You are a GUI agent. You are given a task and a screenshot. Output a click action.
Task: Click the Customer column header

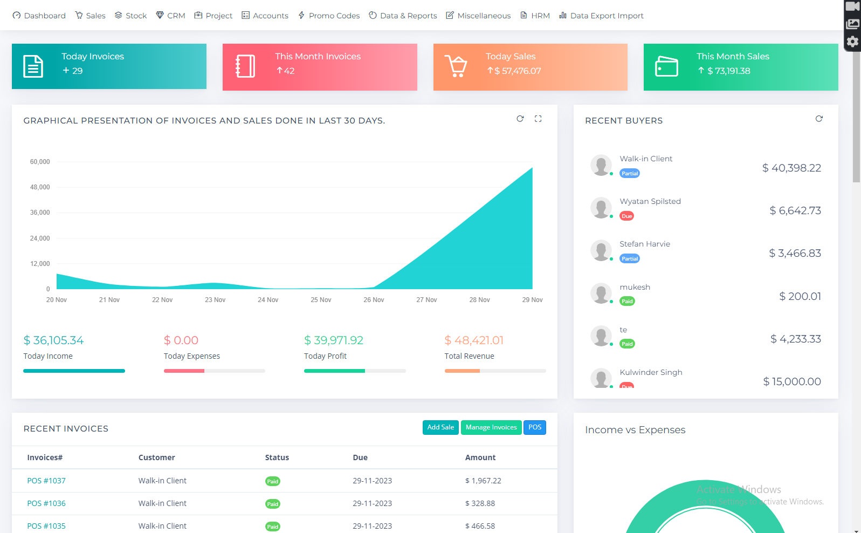[156, 457]
